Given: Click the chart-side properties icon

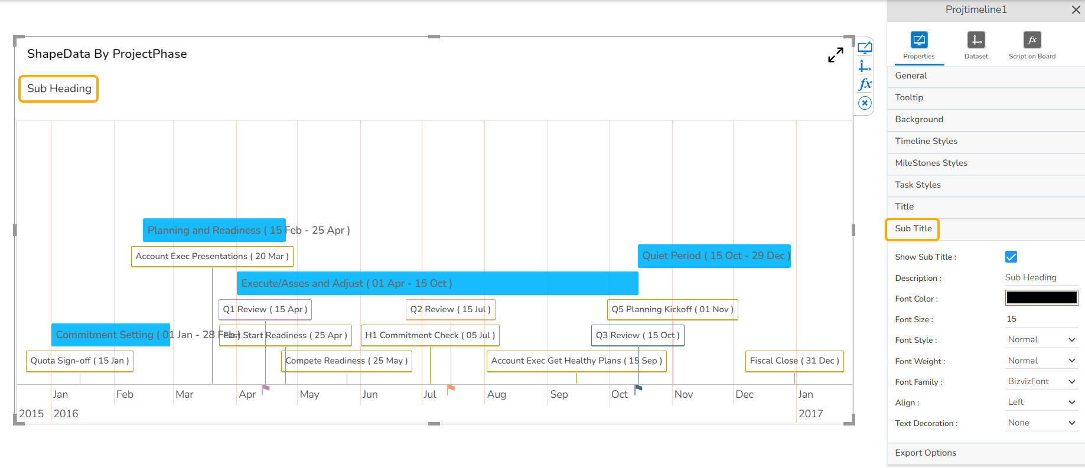Looking at the screenshot, I should [x=865, y=48].
